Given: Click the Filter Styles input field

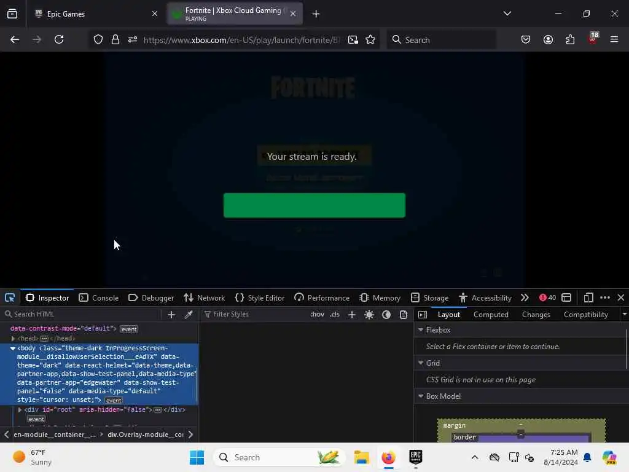Looking at the screenshot, I should 254,314.
